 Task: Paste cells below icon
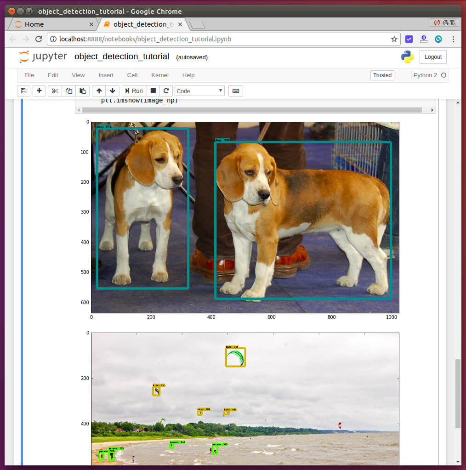(x=82, y=91)
